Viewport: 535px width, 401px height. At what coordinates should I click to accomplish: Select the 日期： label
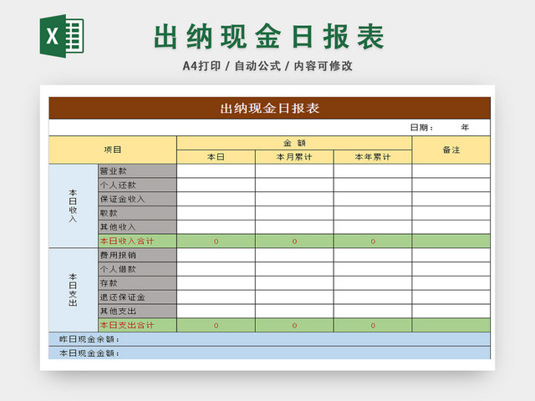[x=421, y=128]
